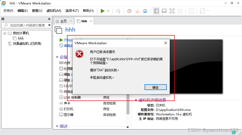Open the 编辑(E) menu
Image resolution: width=242 pixels, height=135 pixels.
point(23,11)
